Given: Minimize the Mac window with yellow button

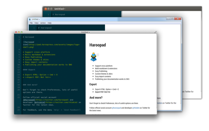Looking at the screenshot, I should tap(19, 32).
